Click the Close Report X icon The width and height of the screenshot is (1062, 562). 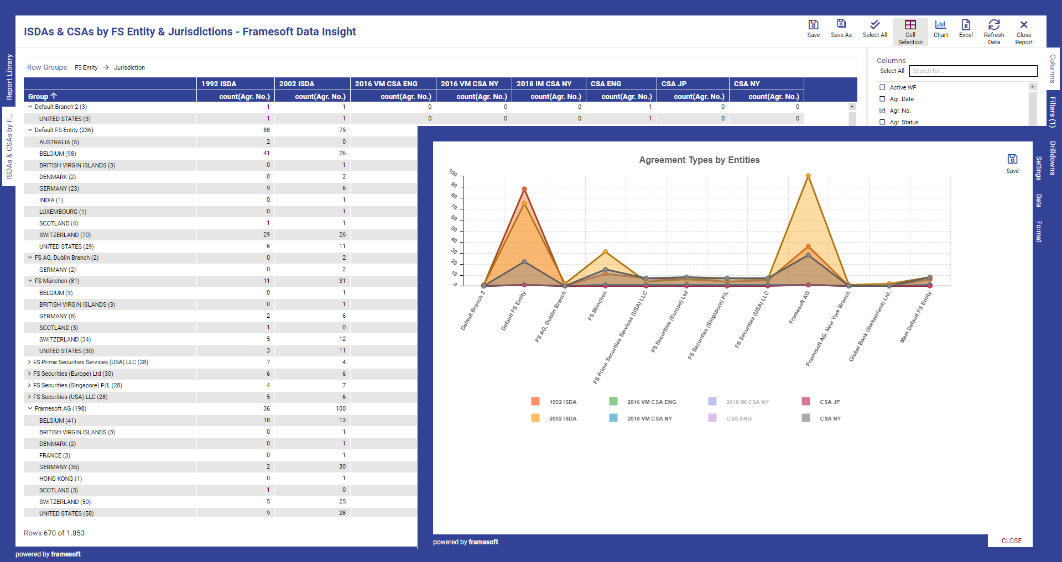click(x=1024, y=25)
